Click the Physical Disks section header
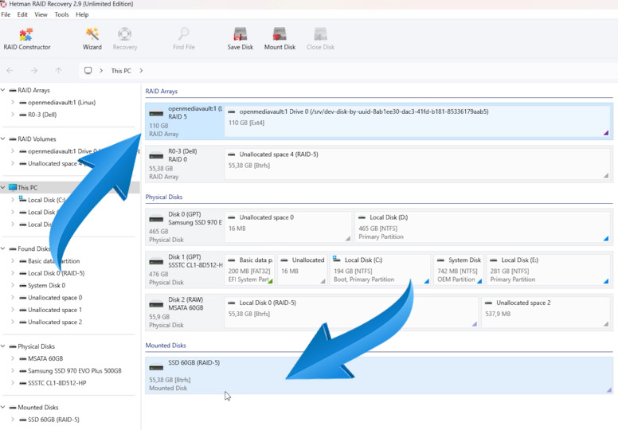This screenshot has height=430, width=618. [x=164, y=197]
